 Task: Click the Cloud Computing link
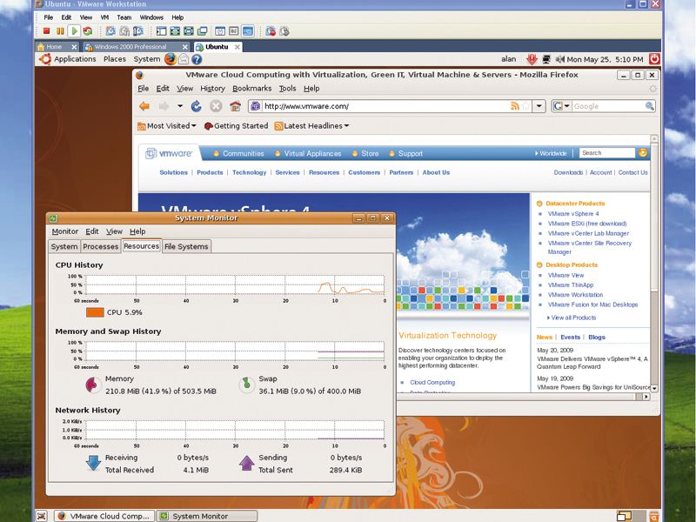(432, 382)
